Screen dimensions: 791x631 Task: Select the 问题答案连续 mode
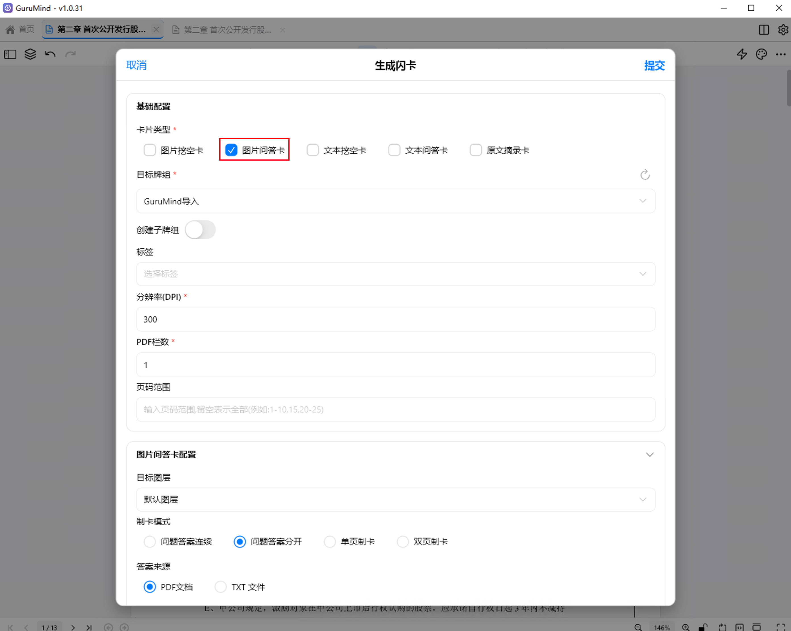pyautogui.click(x=150, y=542)
